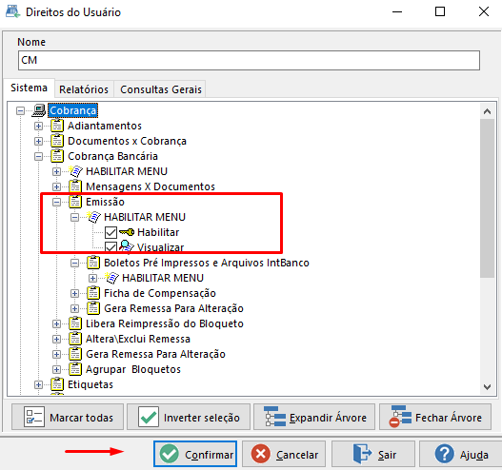The height and width of the screenshot is (470, 502).
Task: Expand the Agrupar Bloquetos node
Action: (x=56, y=369)
